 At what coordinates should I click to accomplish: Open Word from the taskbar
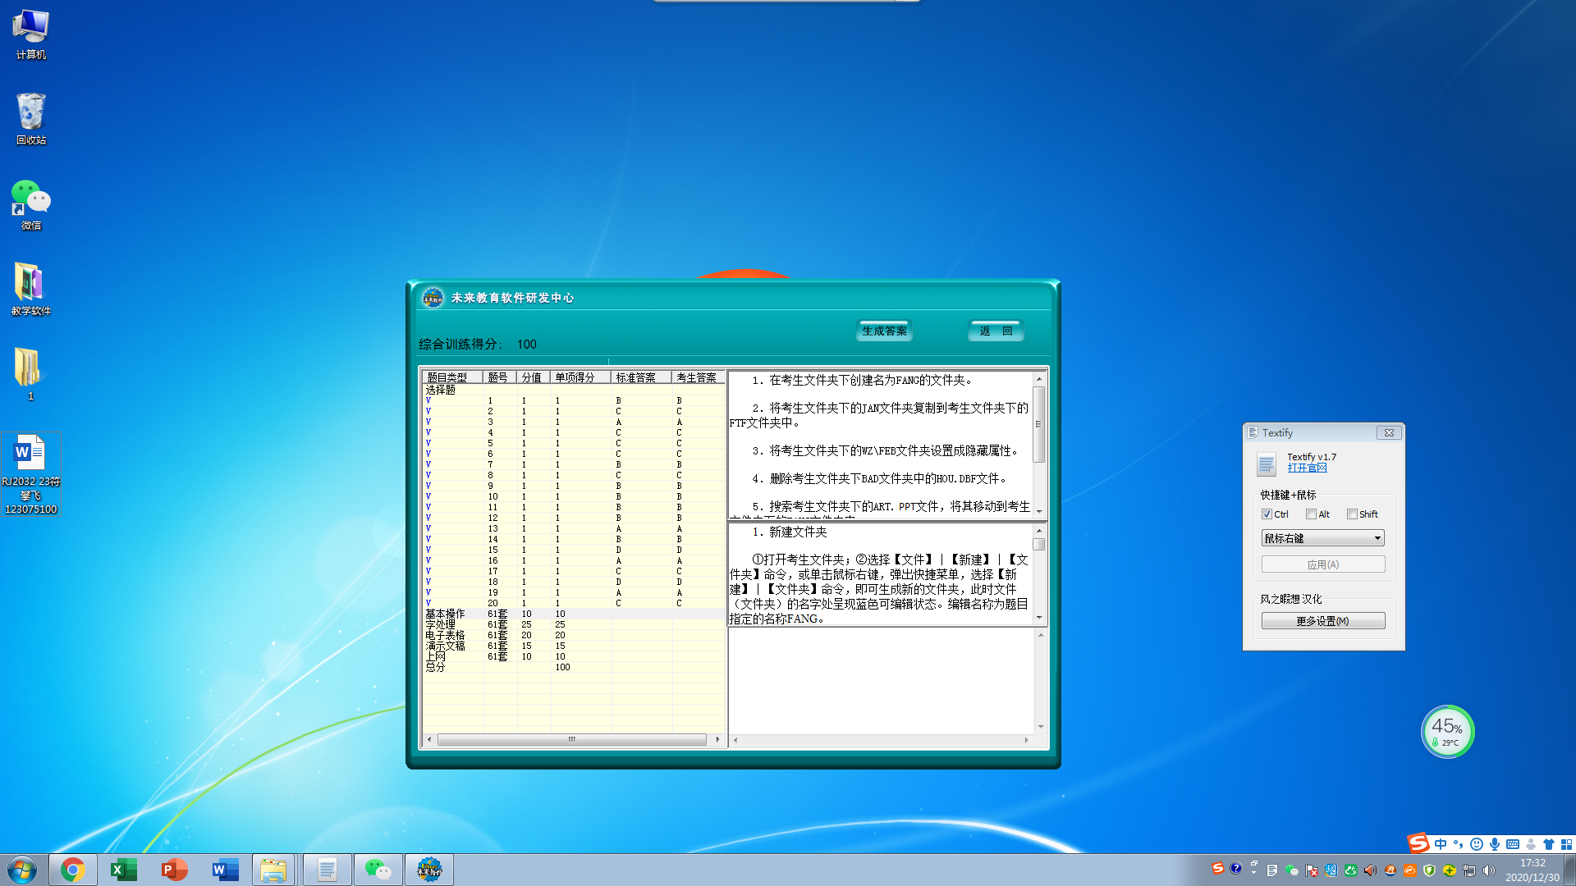pyautogui.click(x=225, y=870)
